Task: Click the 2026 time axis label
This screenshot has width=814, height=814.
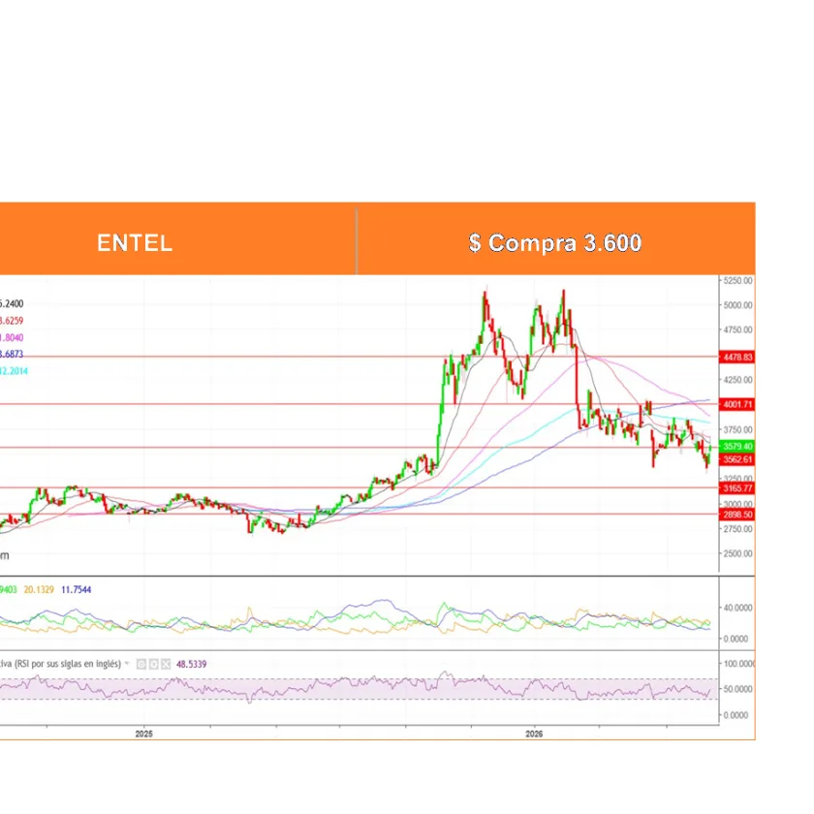Action: coord(534,734)
